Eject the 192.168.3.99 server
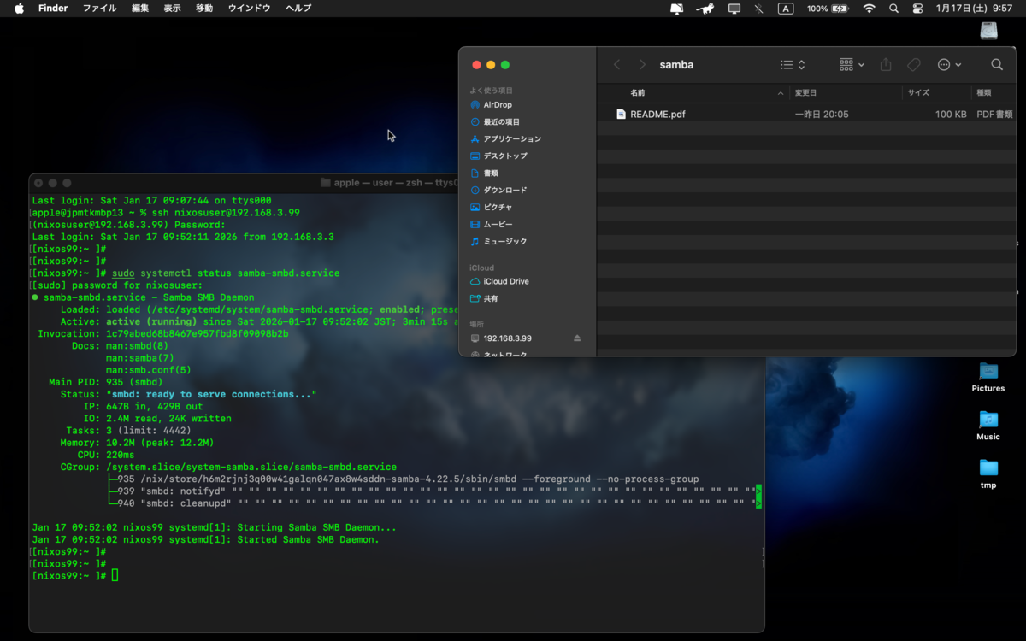1026x641 pixels. click(577, 338)
